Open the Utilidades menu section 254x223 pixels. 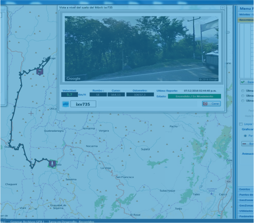[246, 211]
